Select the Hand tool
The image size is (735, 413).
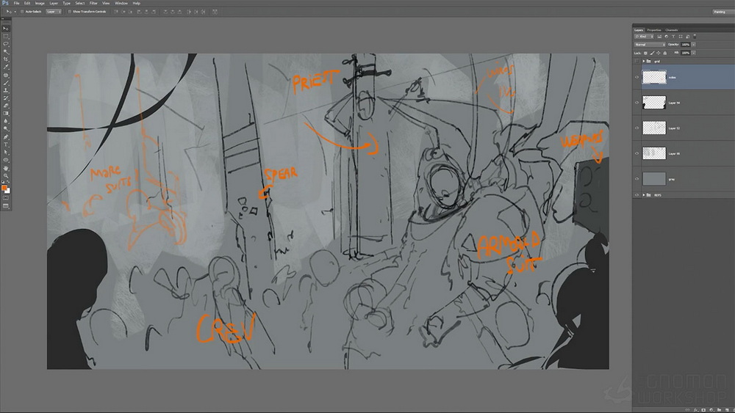pyautogui.click(x=6, y=168)
